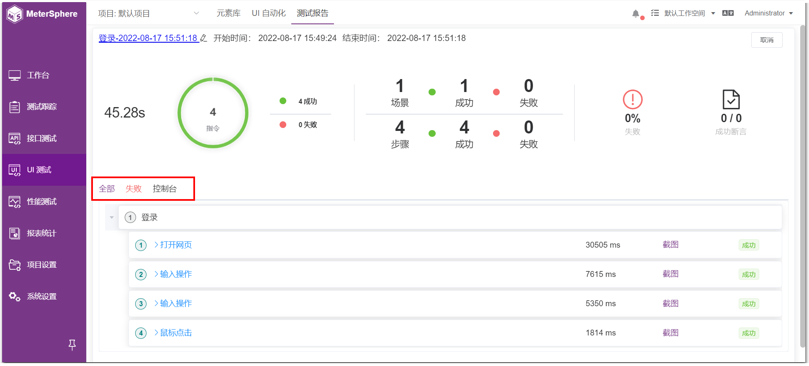Open 系统设置 gear icon in sidebar
Viewport: 809px width, 366px height.
point(15,297)
